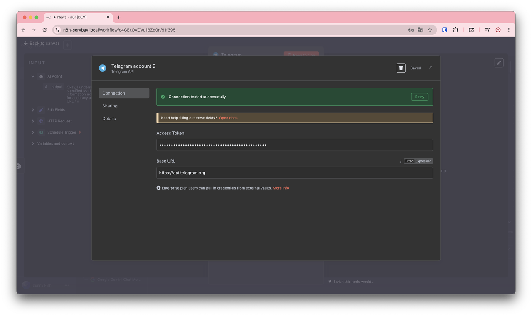Viewport: 532px width, 316px height.
Task: Follow the More info link
Action: pos(281,188)
